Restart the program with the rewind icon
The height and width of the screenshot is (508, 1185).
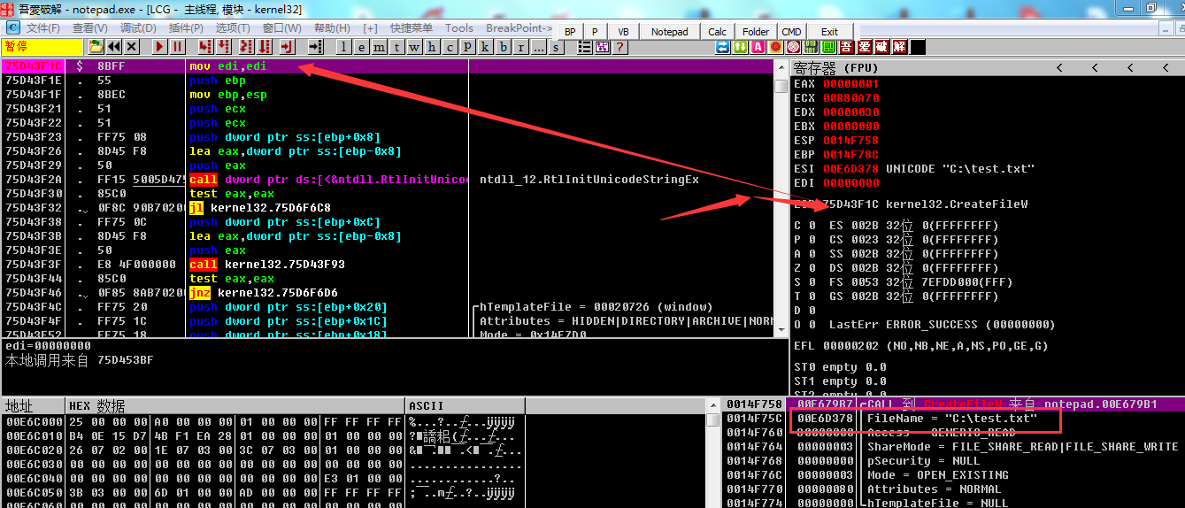(x=114, y=47)
